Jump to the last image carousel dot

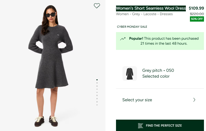click(97, 105)
